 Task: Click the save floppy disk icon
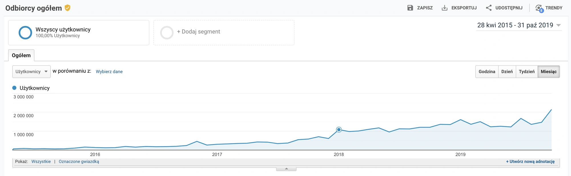[x=410, y=8]
